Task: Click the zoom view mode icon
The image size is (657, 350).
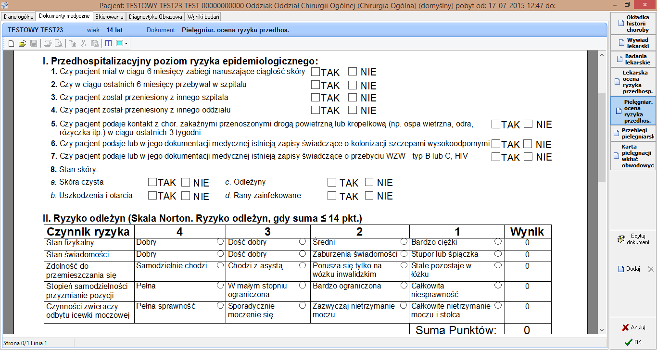Action: coord(119,43)
